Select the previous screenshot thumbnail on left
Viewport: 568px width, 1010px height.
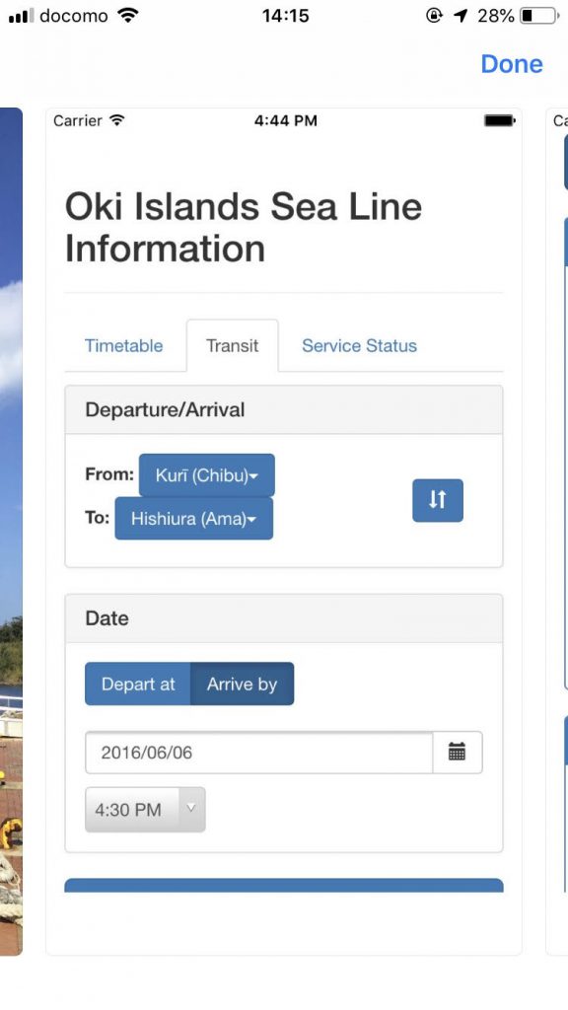tap(11, 532)
